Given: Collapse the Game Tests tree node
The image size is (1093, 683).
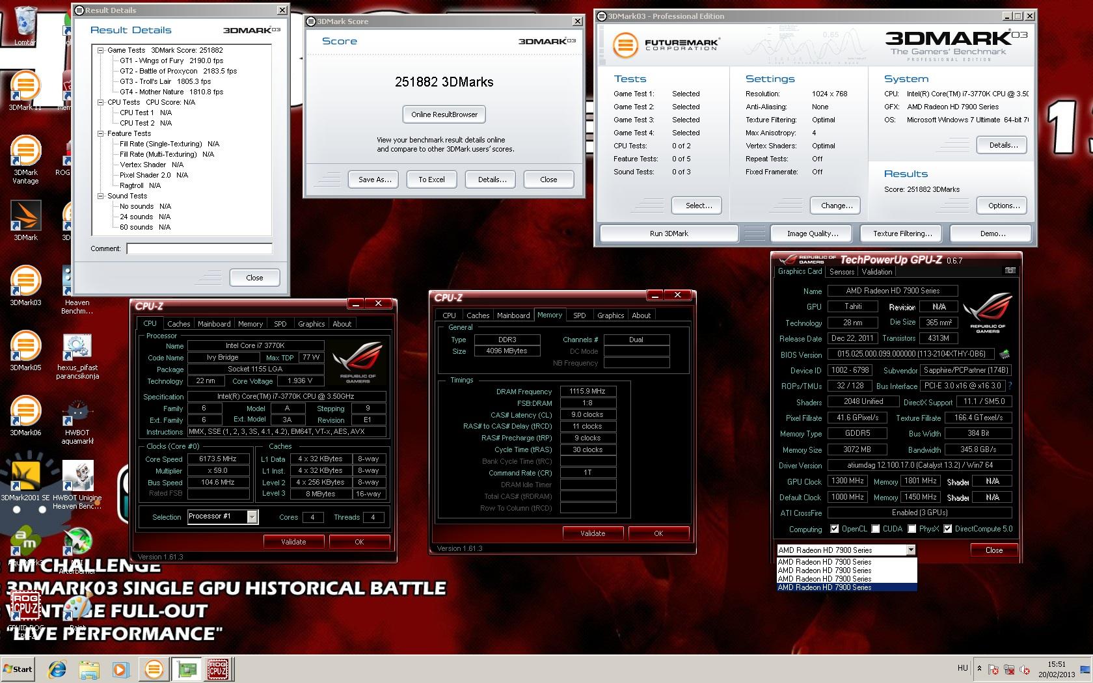Looking at the screenshot, I should [x=101, y=50].
